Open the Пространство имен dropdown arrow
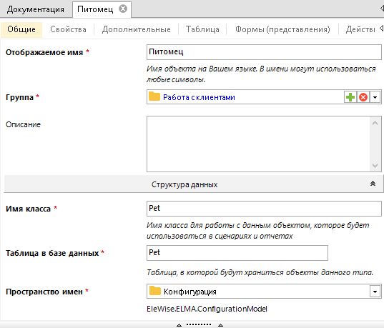This screenshot has height=328, width=384. point(375,292)
